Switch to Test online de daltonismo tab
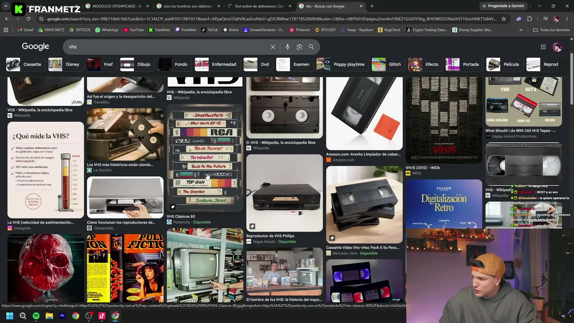Image resolution: width=574 pixels, height=323 pixels. tap(259, 6)
